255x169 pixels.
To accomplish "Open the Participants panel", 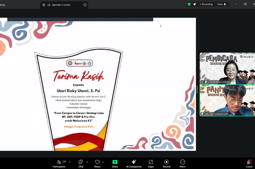I will coord(59,164).
